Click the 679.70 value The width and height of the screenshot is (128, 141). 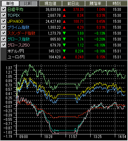(x=55, y=45)
